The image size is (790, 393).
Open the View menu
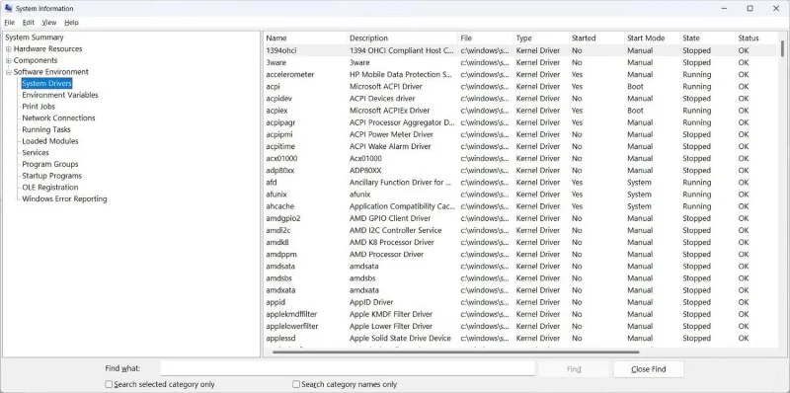[49, 23]
